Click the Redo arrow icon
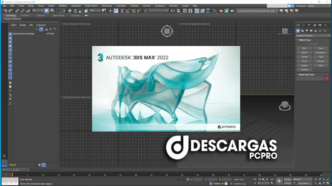332x186 pixels. tap(11, 11)
